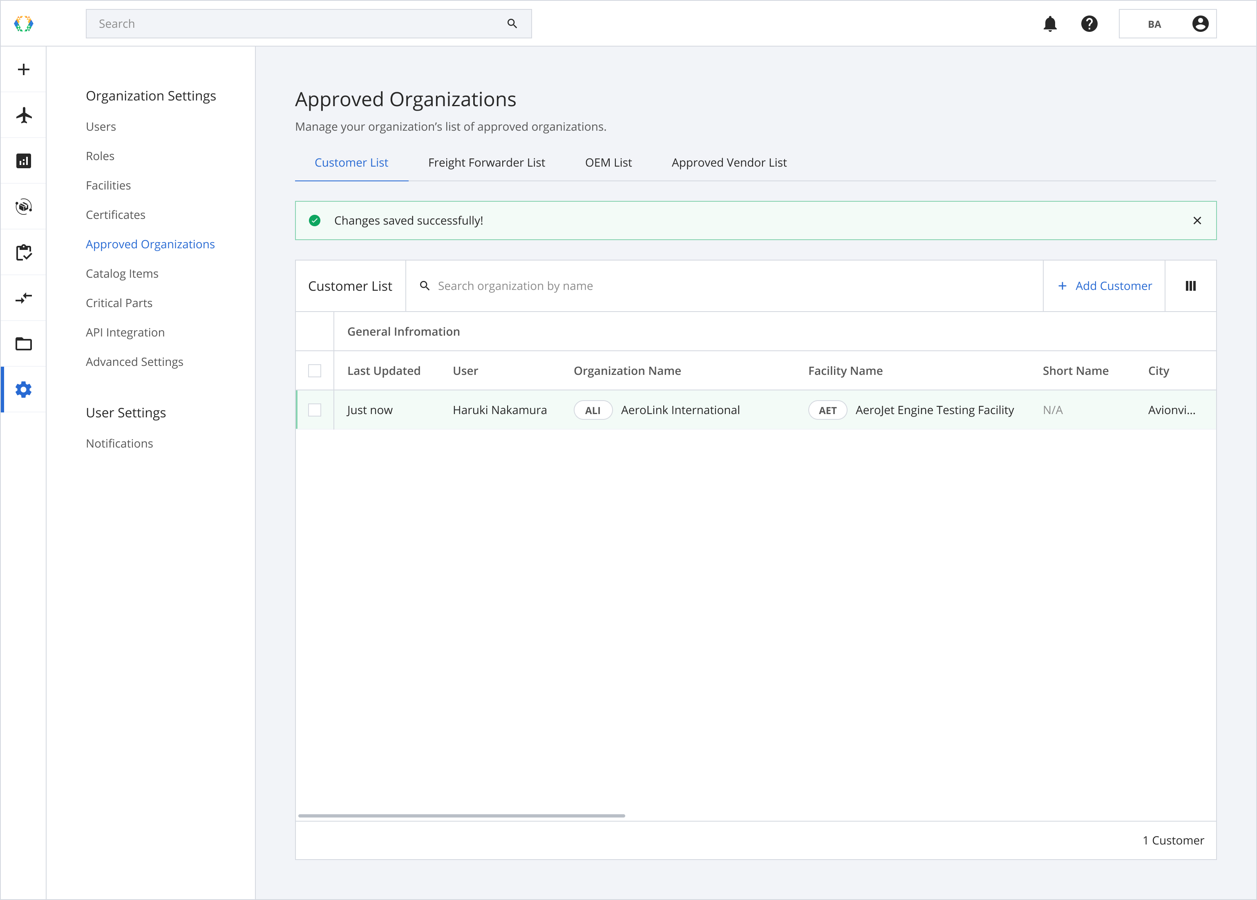
Task: Click the AET facility badge
Action: (828, 410)
